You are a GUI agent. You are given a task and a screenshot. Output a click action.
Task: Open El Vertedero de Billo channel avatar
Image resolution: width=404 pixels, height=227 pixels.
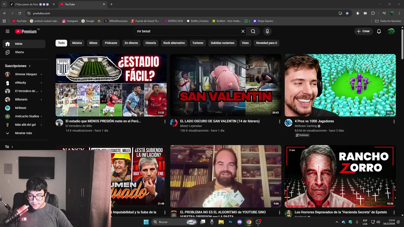(59, 123)
